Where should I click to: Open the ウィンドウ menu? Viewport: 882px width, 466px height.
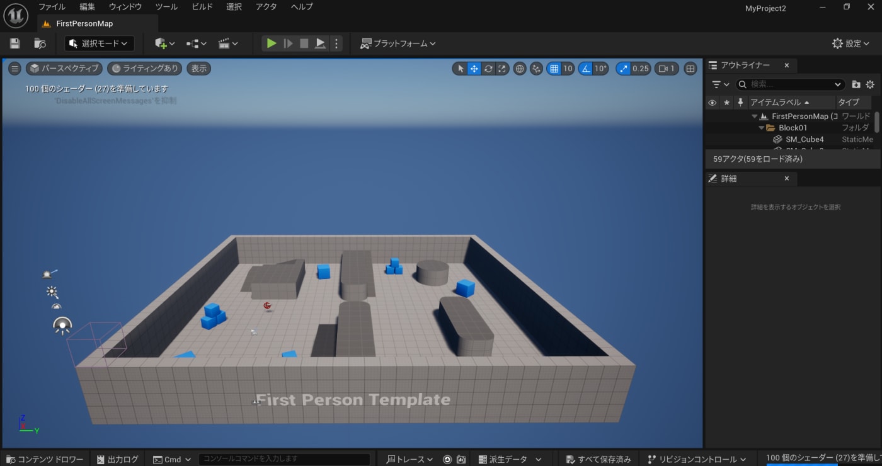tap(125, 7)
